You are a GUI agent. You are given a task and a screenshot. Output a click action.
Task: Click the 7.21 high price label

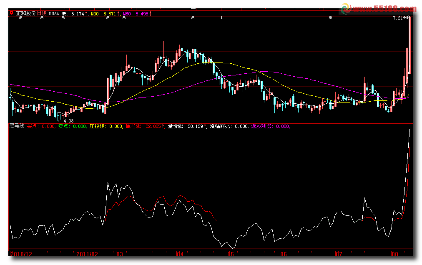[x=397, y=18]
